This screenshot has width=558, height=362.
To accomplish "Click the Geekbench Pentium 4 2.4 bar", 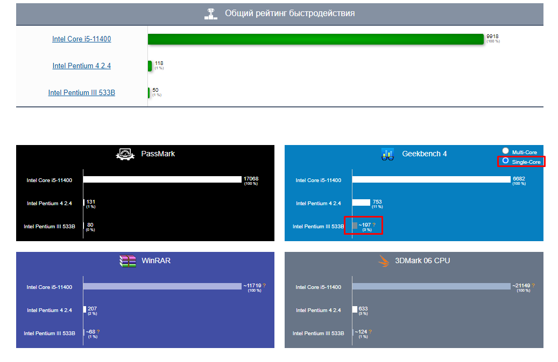I will (x=361, y=202).
